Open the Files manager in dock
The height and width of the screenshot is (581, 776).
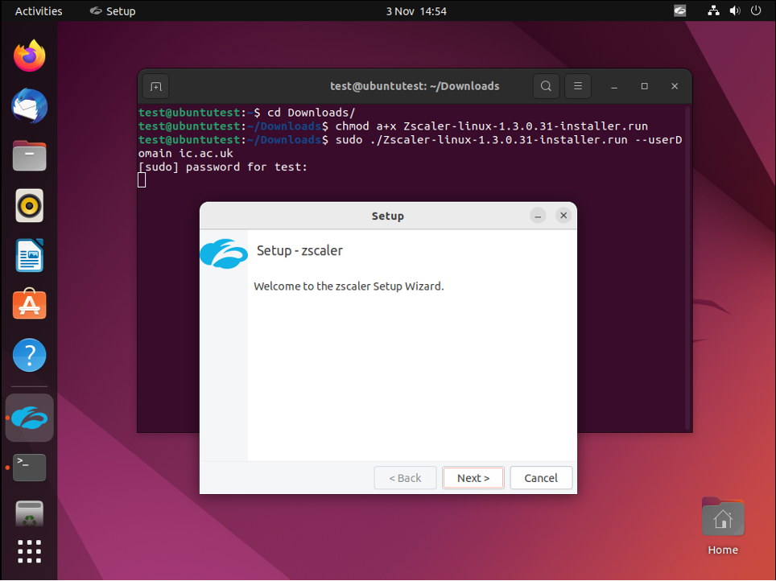coord(30,156)
